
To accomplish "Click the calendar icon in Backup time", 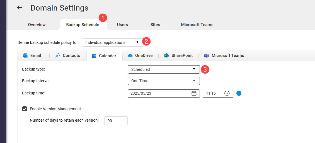I will 194,93.
